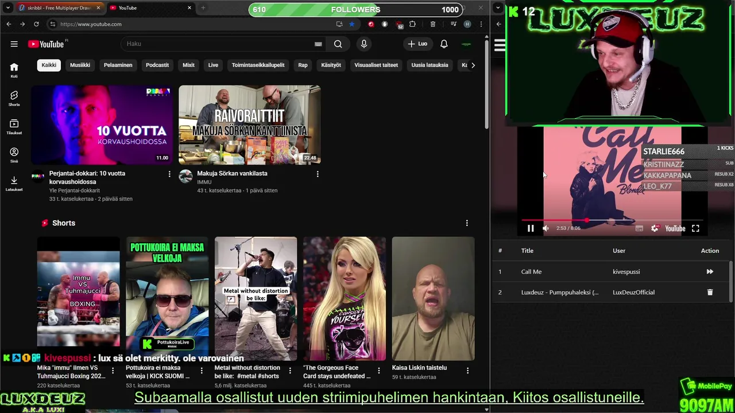Viewport: 735px width, 413px height.
Task: Open the YouTube account avatar menu
Action: pos(466,44)
